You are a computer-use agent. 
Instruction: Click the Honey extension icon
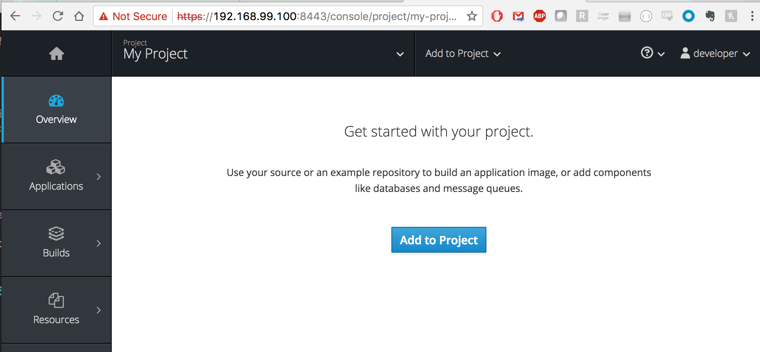pos(731,16)
